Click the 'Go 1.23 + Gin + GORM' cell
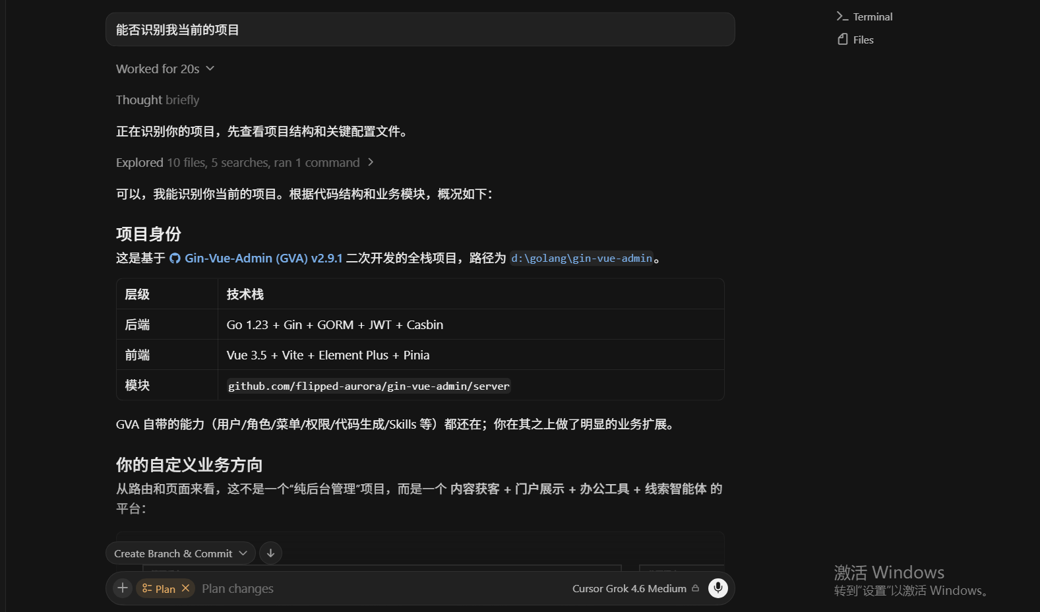Image resolution: width=1040 pixels, height=612 pixels. pos(471,324)
